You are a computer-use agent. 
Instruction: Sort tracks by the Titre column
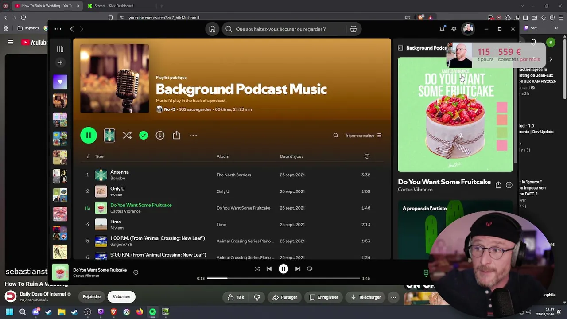tap(99, 156)
